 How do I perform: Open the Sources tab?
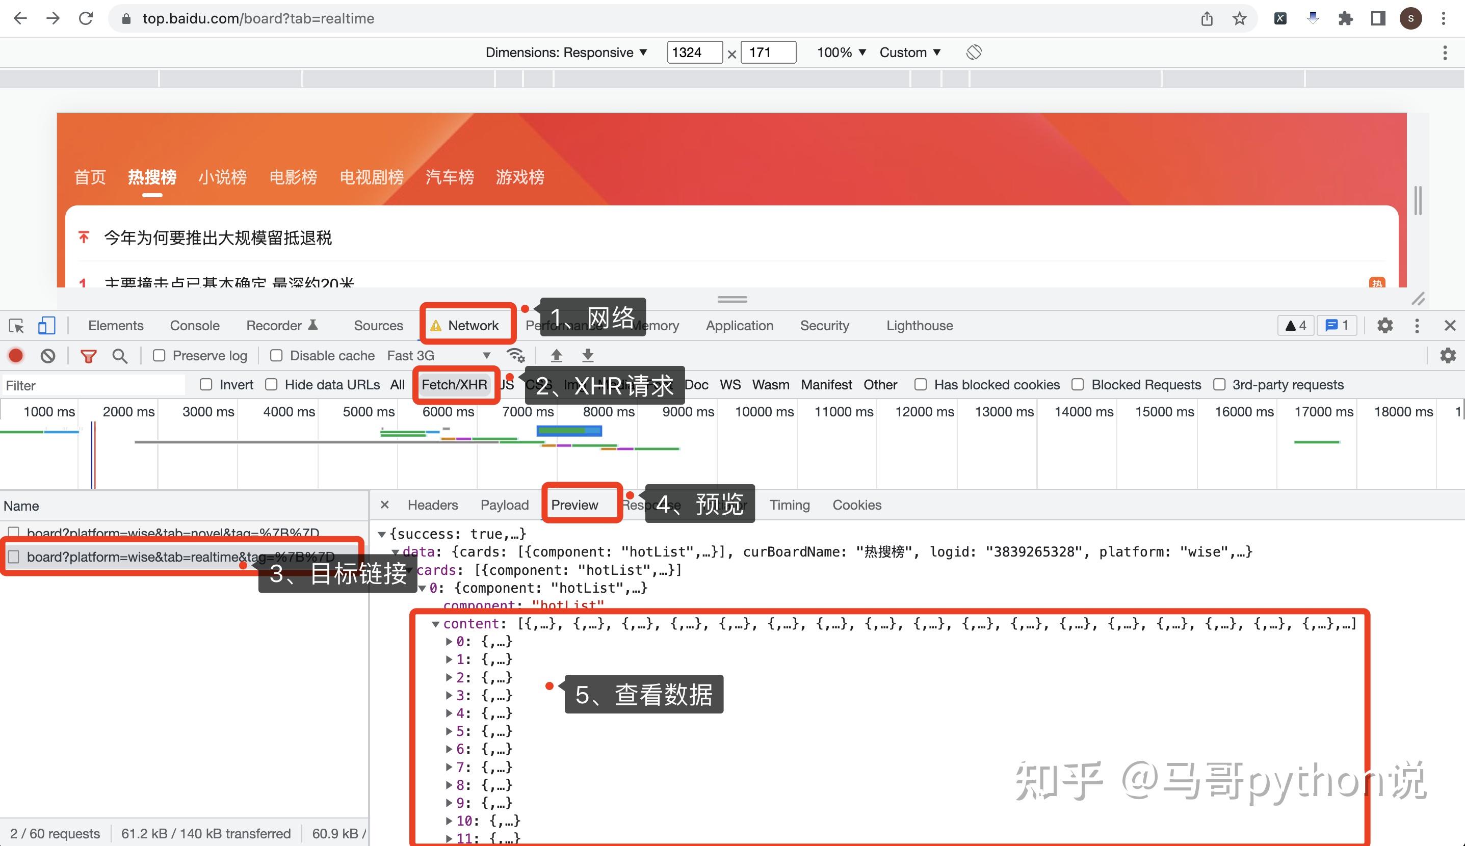click(x=378, y=325)
